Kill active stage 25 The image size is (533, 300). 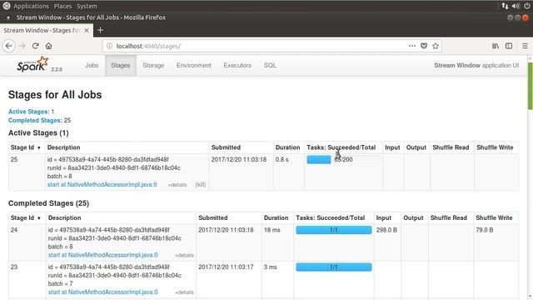(x=201, y=185)
